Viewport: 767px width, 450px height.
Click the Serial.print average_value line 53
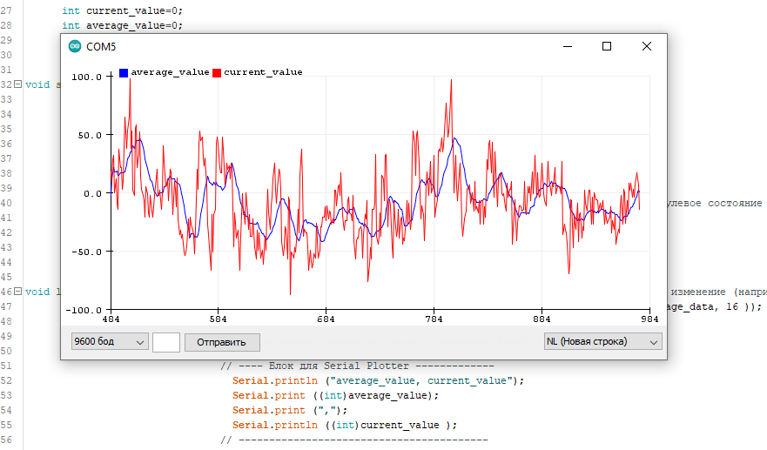point(335,395)
